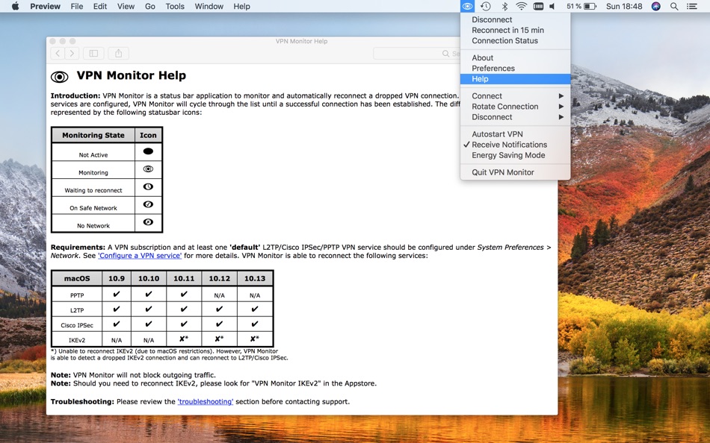Click the Monitoring state eye icon
Screen dimensions: 710x443
[148, 169]
